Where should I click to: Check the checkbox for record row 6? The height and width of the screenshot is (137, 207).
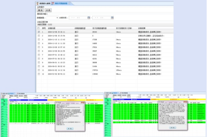click(39, 51)
